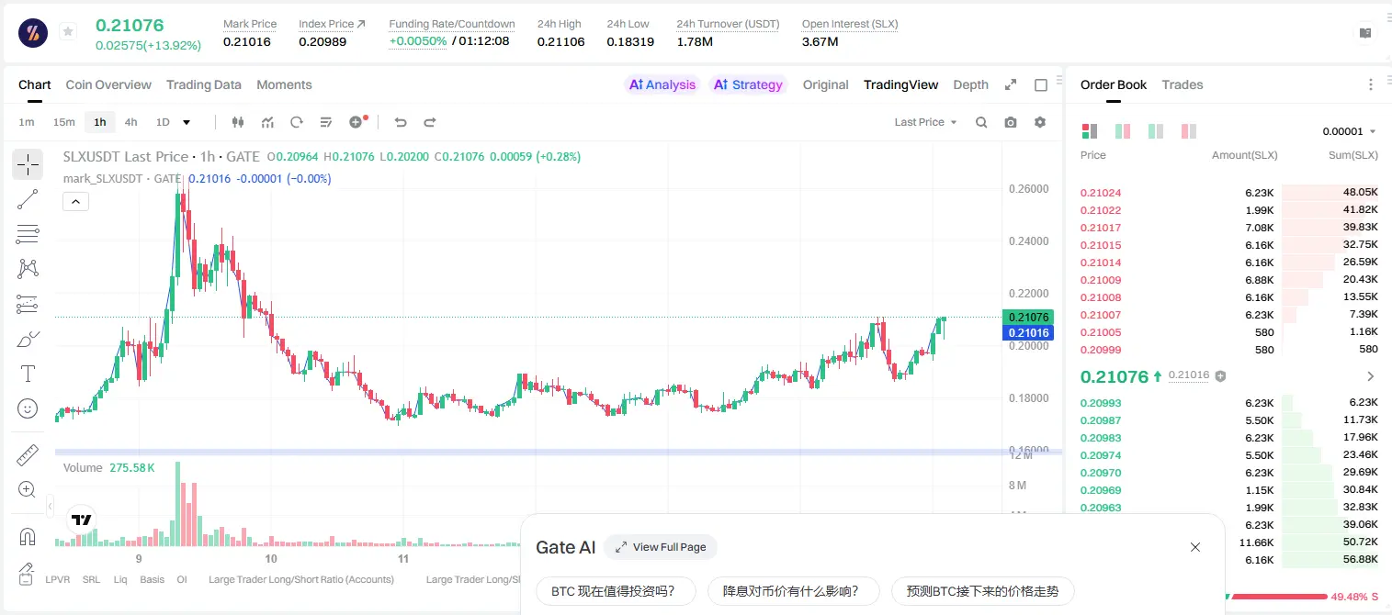Undo the last chart action
1392x615 pixels.
[x=401, y=122]
